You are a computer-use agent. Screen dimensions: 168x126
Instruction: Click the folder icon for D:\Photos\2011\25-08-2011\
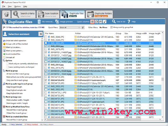[76, 77]
